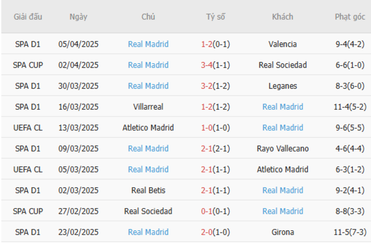Click the 3-2(1-2) score against Leganes
Screen dimensions: 371x248
point(215,86)
